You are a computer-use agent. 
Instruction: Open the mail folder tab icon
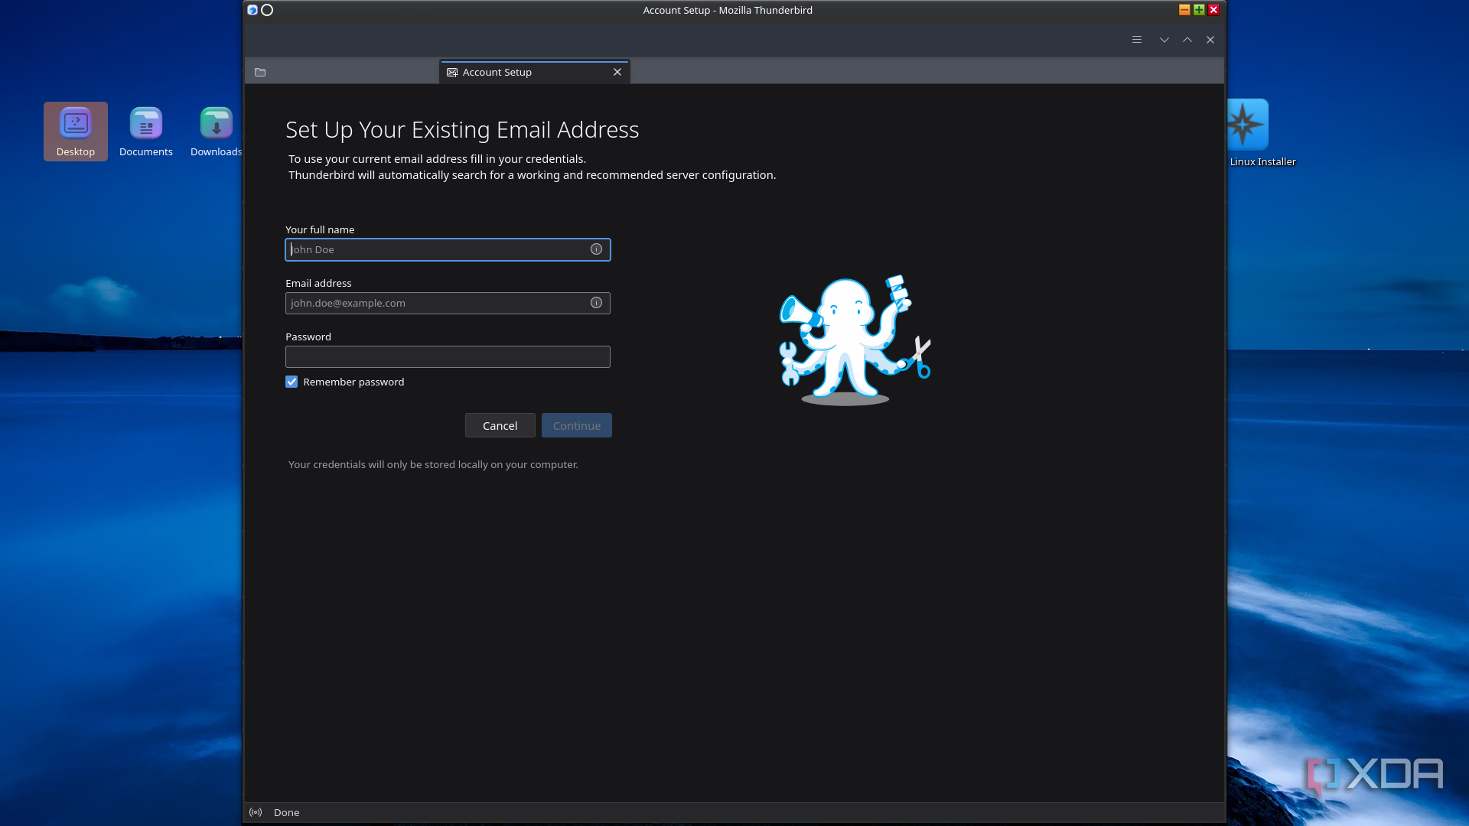tap(260, 72)
